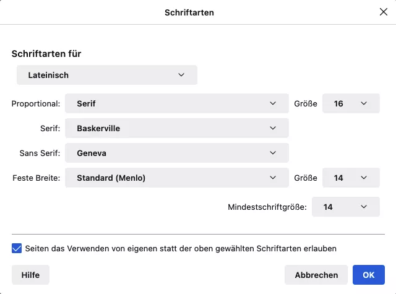Cancel with the Abbrechen button
This screenshot has width=396, height=294.
316,275
